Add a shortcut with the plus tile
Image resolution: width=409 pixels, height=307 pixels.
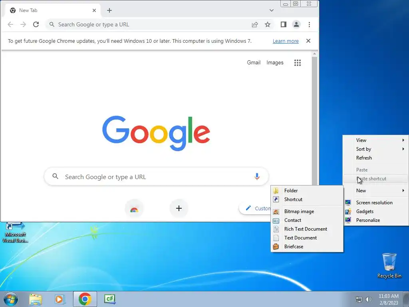coord(179,208)
